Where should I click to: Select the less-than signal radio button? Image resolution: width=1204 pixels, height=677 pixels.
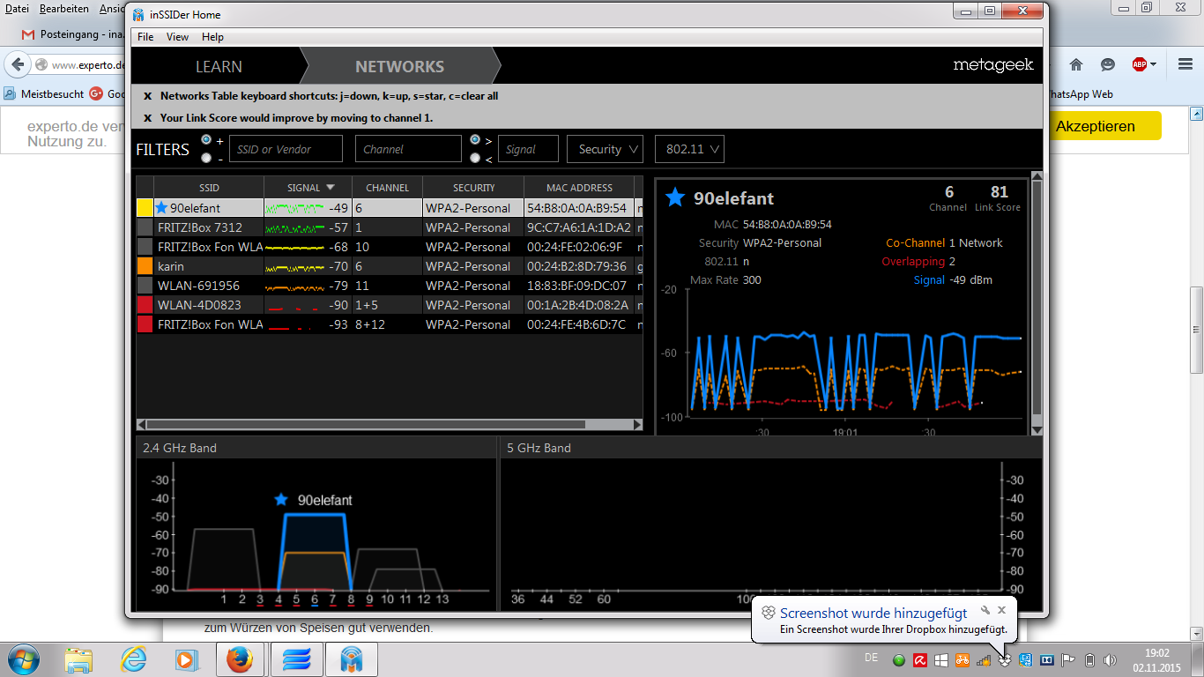pyautogui.click(x=475, y=159)
